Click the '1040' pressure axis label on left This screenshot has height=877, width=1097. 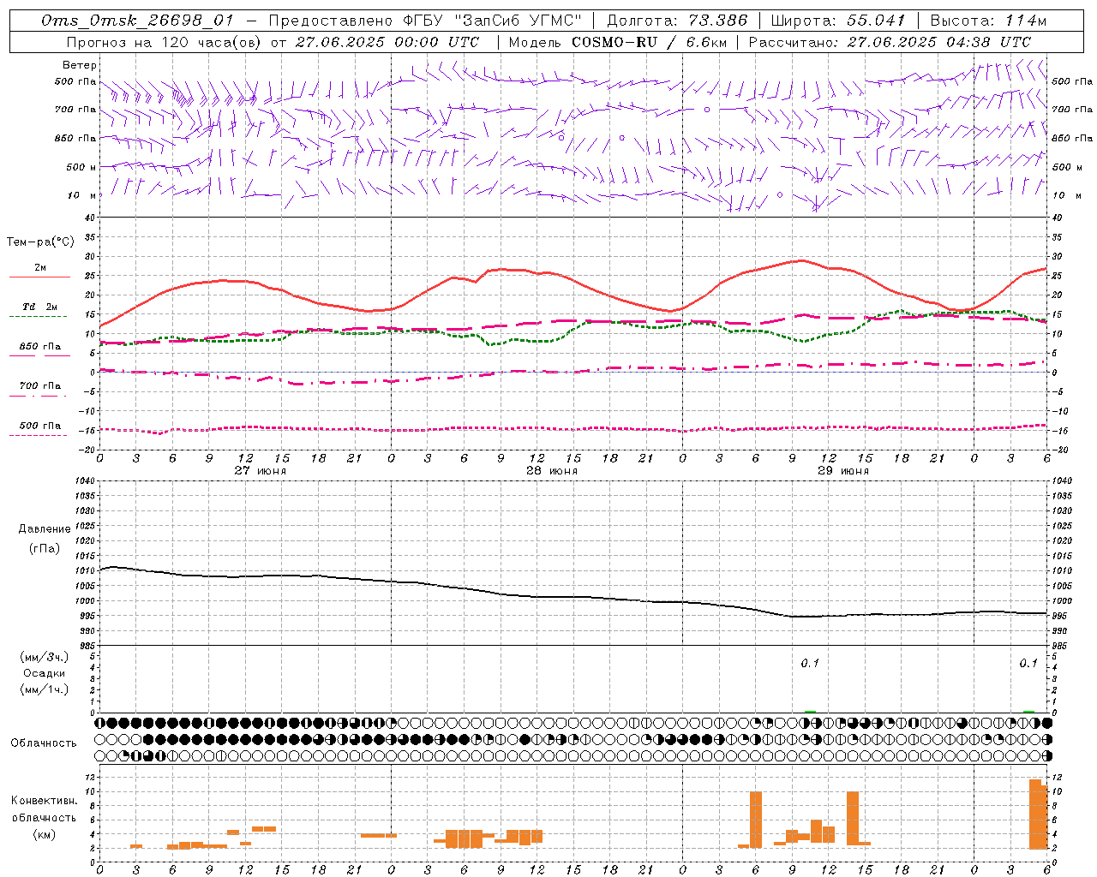pyautogui.click(x=83, y=481)
